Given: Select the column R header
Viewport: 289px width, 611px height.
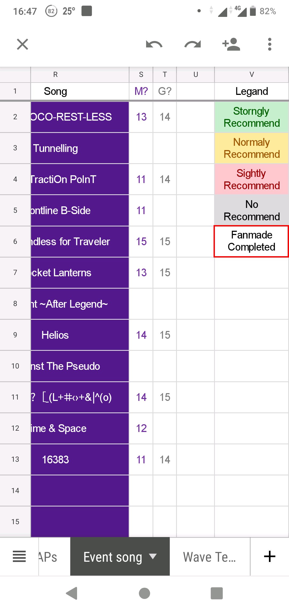Looking at the screenshot, I should click(55, 74).
